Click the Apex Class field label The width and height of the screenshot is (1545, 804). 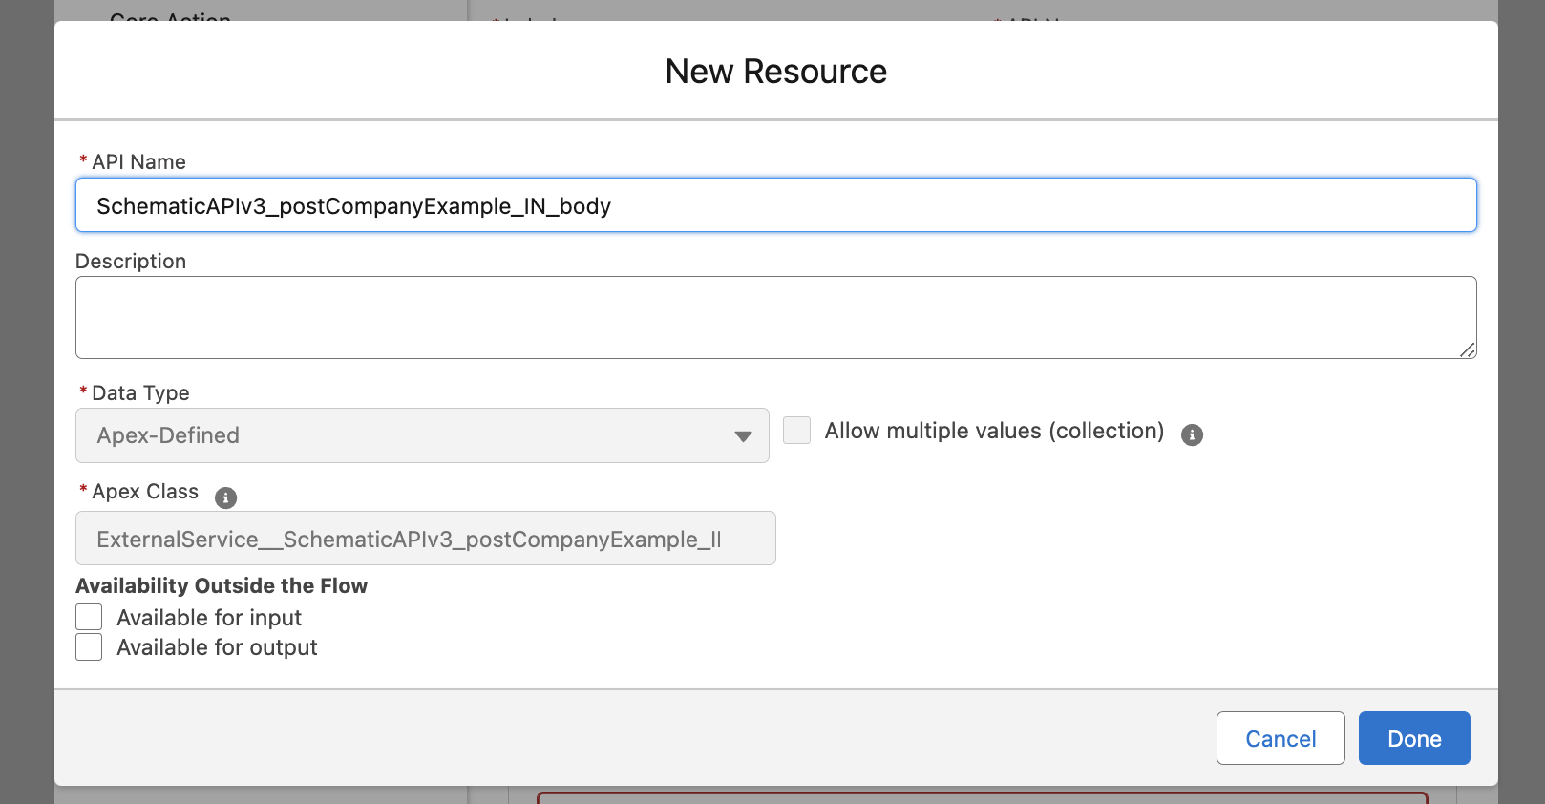tap(145, 491)
